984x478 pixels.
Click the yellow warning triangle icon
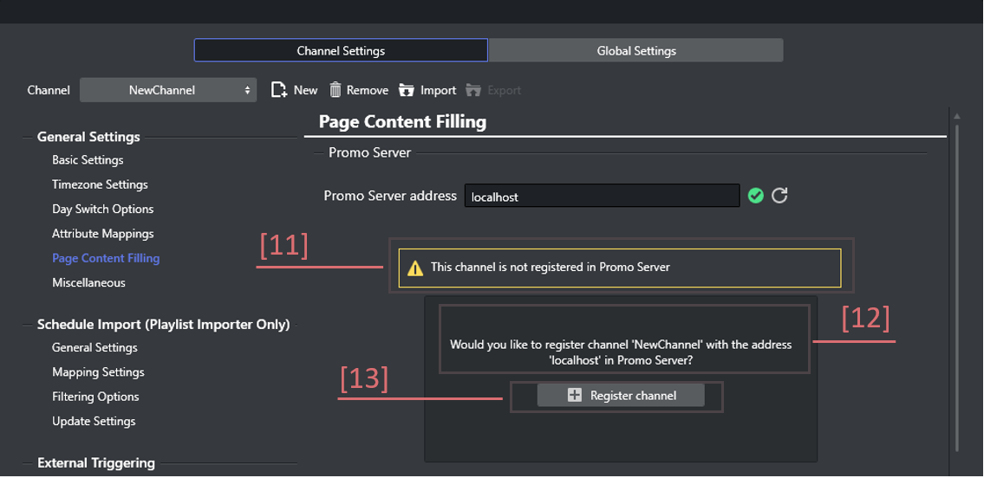click(x=415, y=268)
